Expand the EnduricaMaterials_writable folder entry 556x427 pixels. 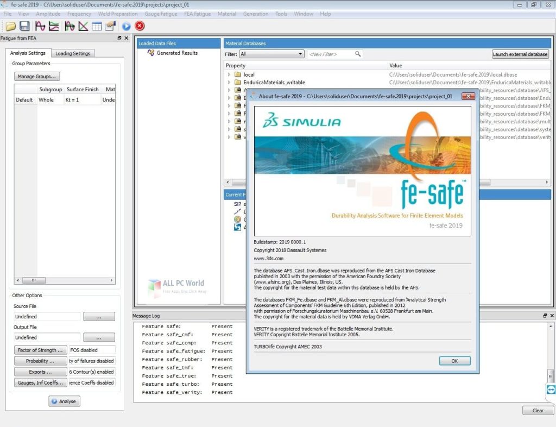(229, 82)
